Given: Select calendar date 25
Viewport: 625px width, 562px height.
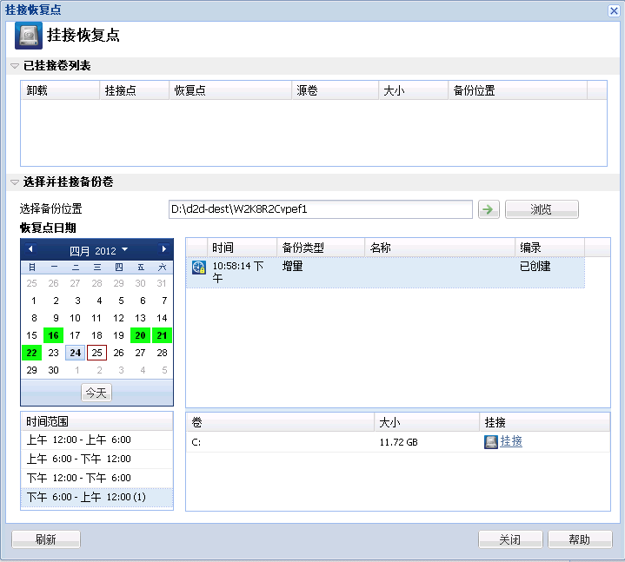Looking at the screenshot, I should 96,353.
